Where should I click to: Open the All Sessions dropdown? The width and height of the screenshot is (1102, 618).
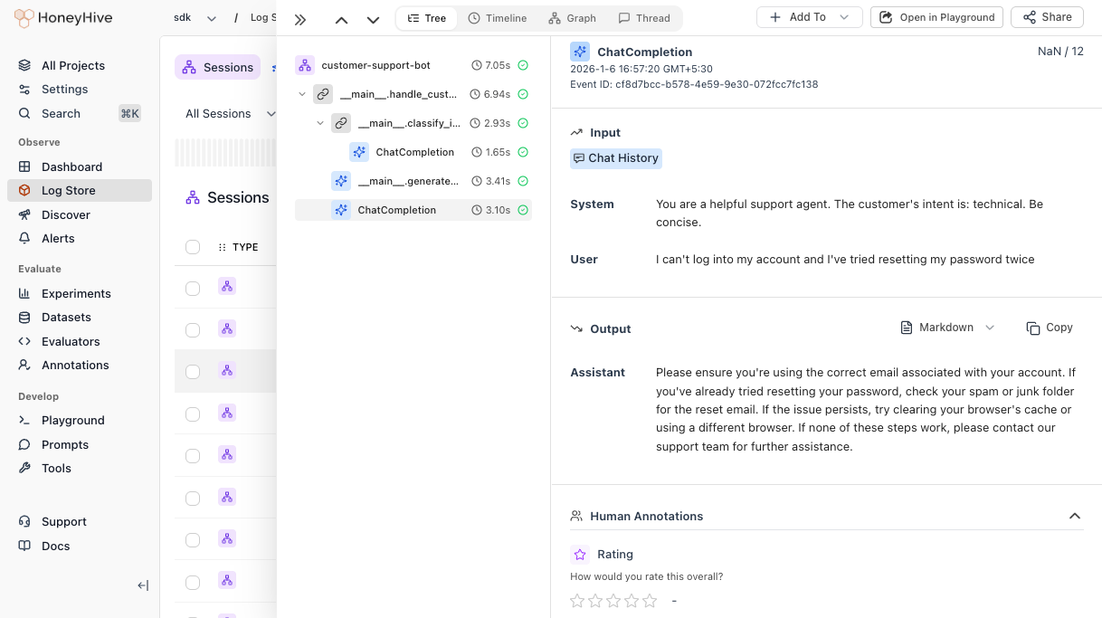pyautogui.click(x=230, y=113)
